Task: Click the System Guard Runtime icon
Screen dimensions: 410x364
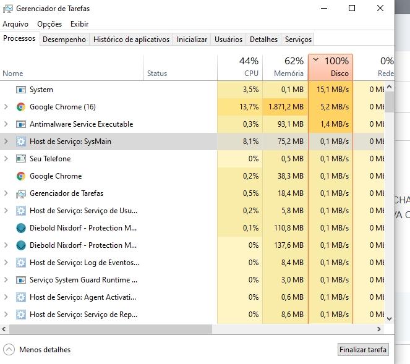Action: pos(21,280)
